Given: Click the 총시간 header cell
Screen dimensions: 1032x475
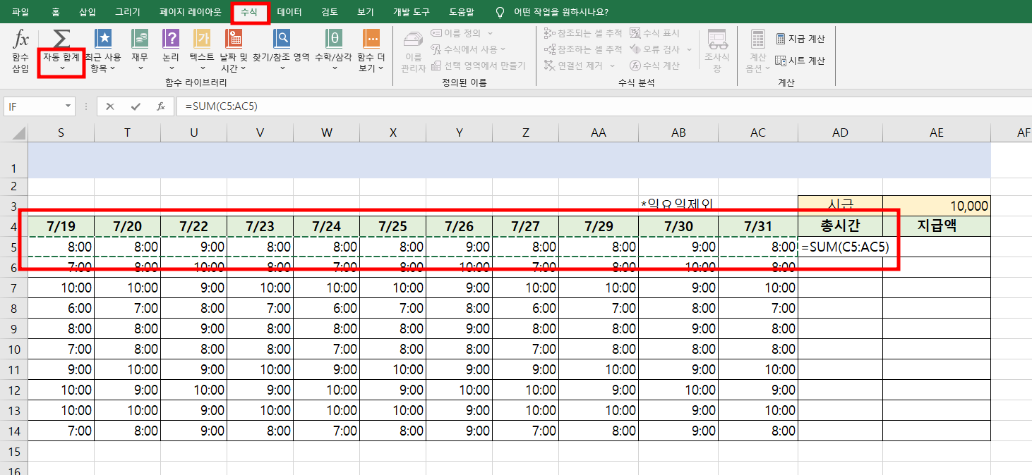Looking at the screenshot, I should click(840, 226).
